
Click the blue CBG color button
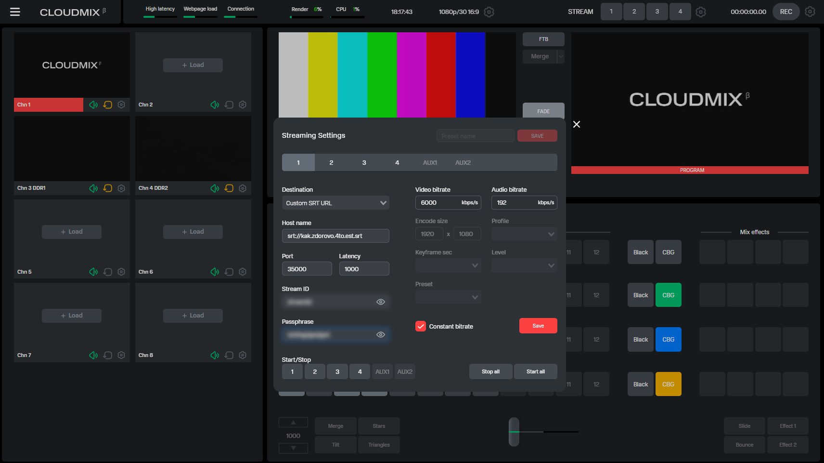tap(668, 340)
